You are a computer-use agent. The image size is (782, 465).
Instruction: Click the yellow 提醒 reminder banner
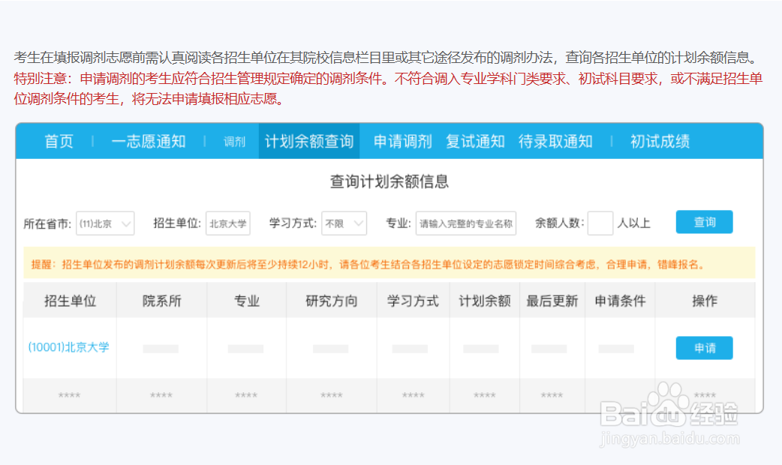tap(390, 262)
